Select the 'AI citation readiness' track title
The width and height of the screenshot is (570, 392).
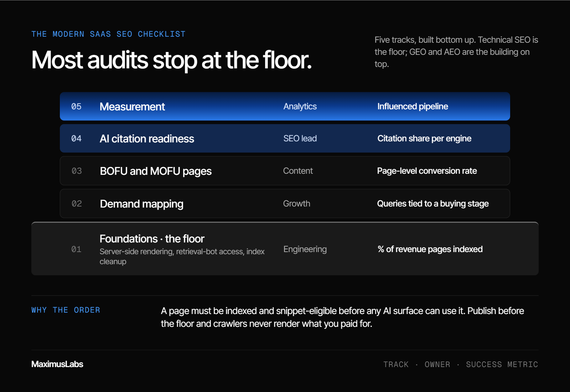click(x=147, y=138)
